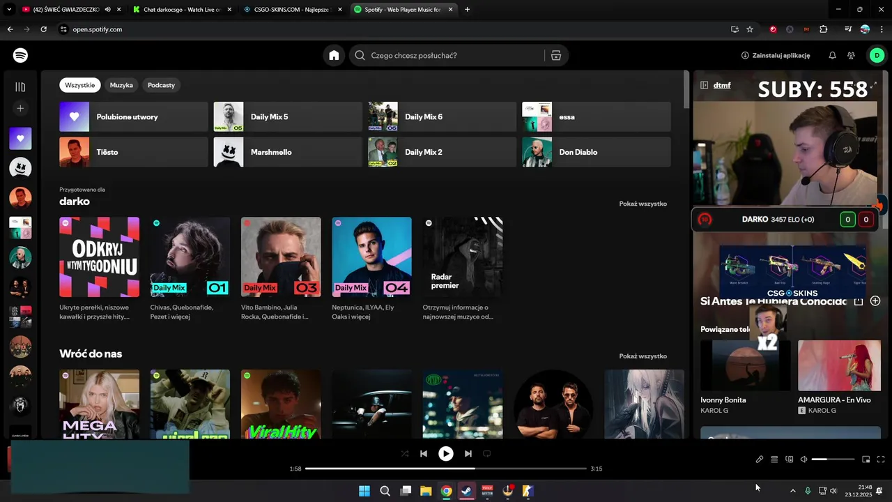
Task: Switch to the CSGO-SKINS.COM tab
Action: tap(293, 10)
